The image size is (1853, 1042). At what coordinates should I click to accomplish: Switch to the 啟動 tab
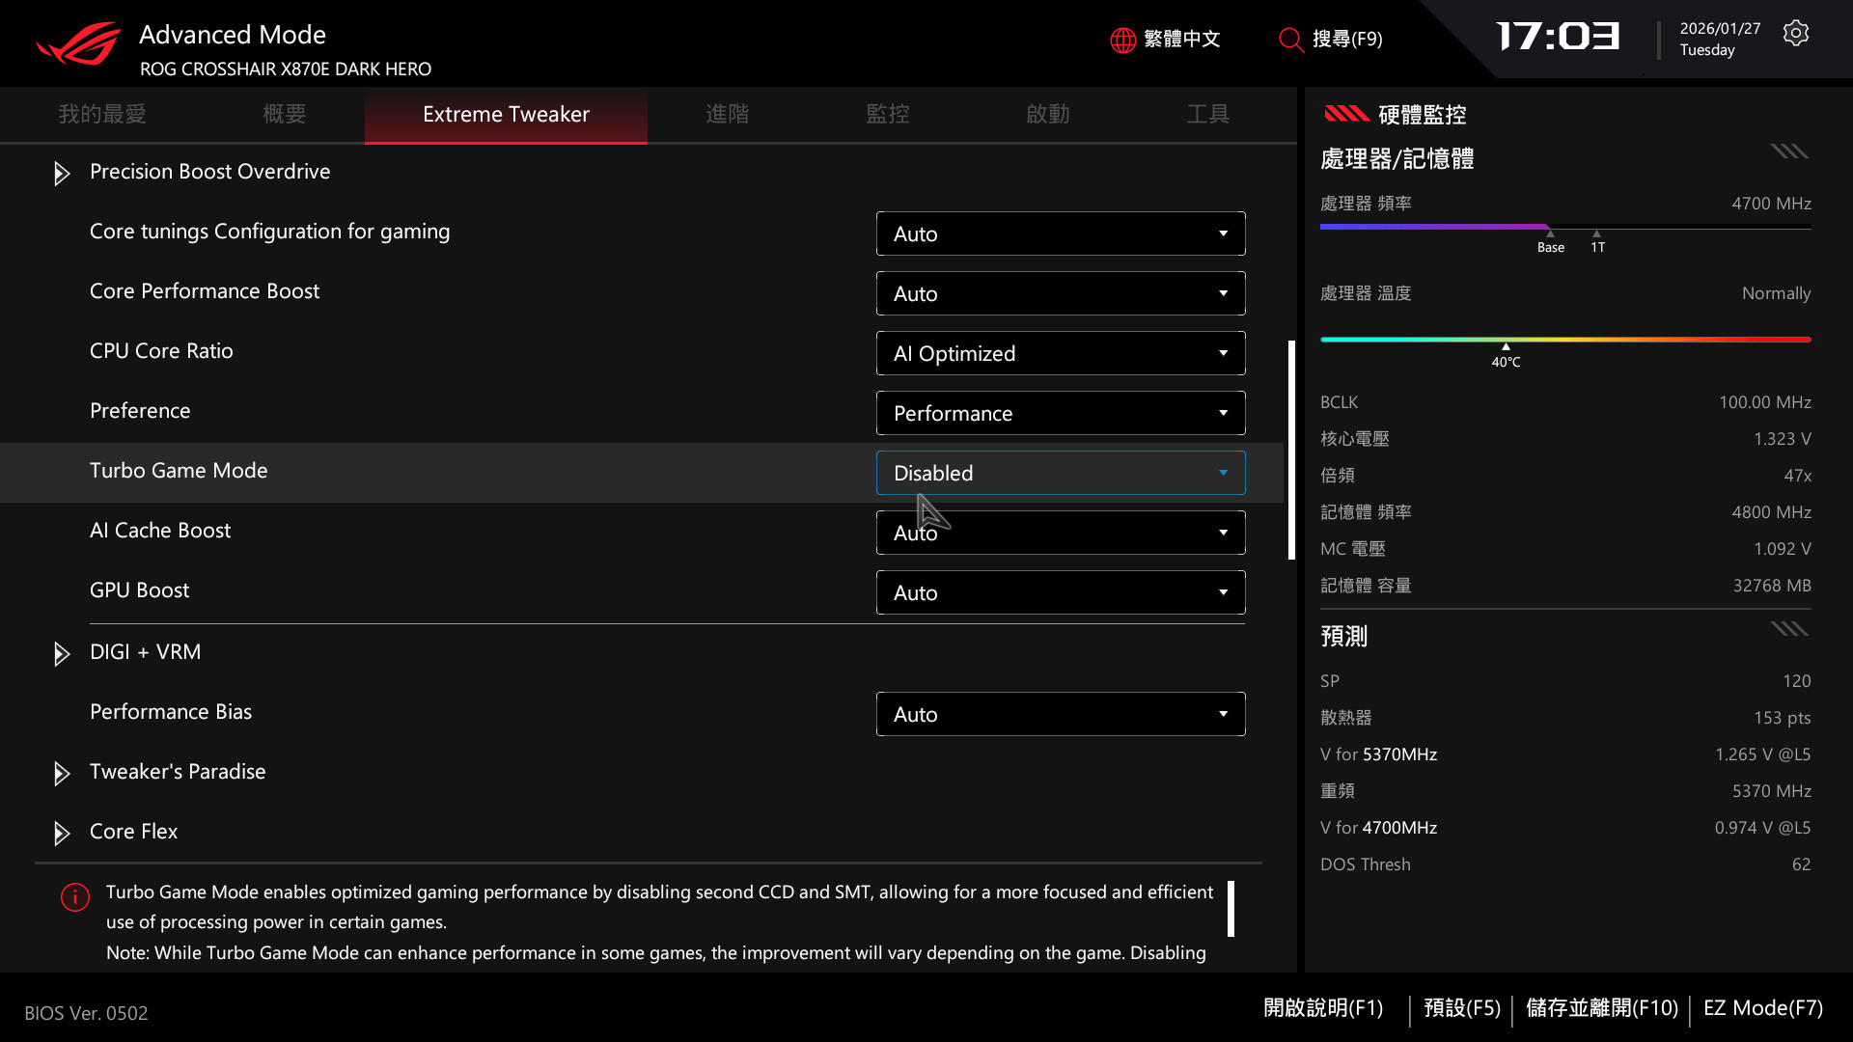(1047, 114)
